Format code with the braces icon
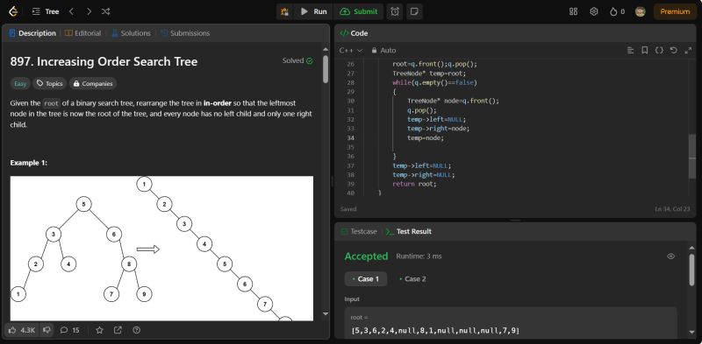This screenshot has width=702, height=344. (x=659, y=51)
